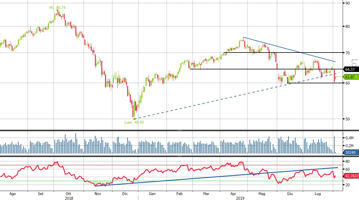Click the 2018 year label

tap(69, 198)
